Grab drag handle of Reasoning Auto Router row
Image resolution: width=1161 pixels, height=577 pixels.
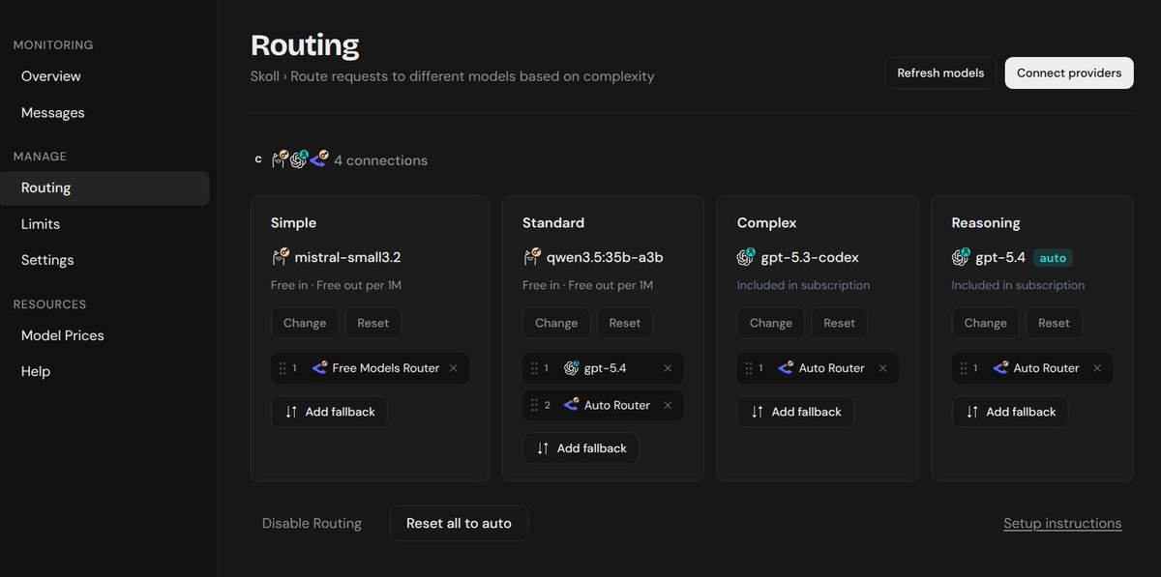click(964, 368)
